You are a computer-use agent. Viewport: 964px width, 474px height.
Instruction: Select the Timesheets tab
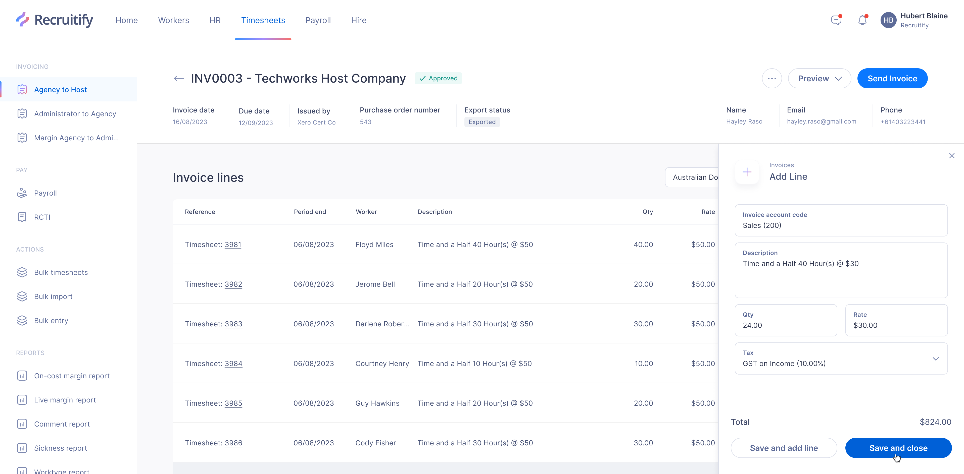click(263, 20)
